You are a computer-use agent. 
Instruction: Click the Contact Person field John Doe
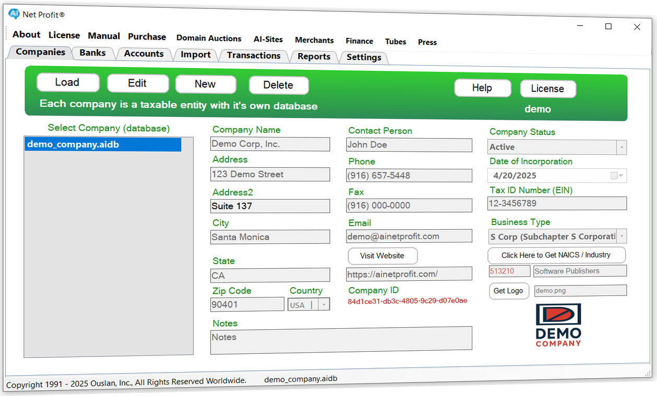(x=409, y=145)
